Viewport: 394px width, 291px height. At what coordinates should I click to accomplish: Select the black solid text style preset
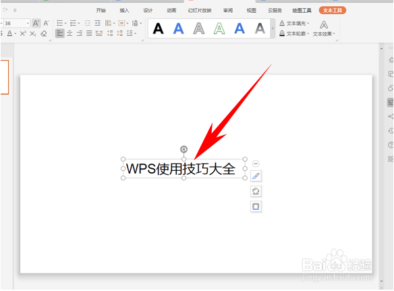[159, 28]
